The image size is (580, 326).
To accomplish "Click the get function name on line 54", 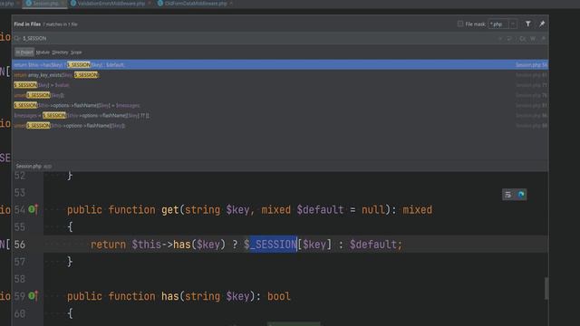I will coord(170,210).
